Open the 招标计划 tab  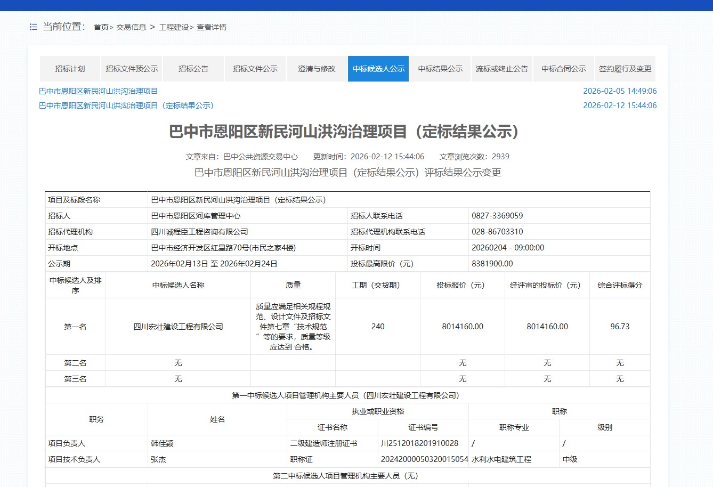tap(70, 69)
